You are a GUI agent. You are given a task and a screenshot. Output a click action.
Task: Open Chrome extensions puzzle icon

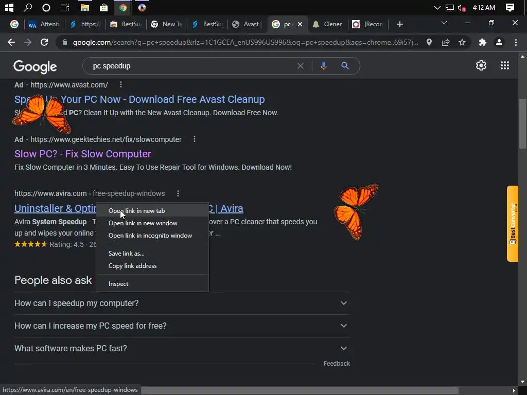[x=483, y=42]
